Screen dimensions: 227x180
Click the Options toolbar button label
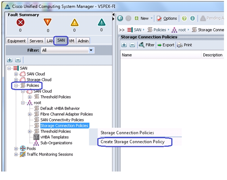(170, 18)
